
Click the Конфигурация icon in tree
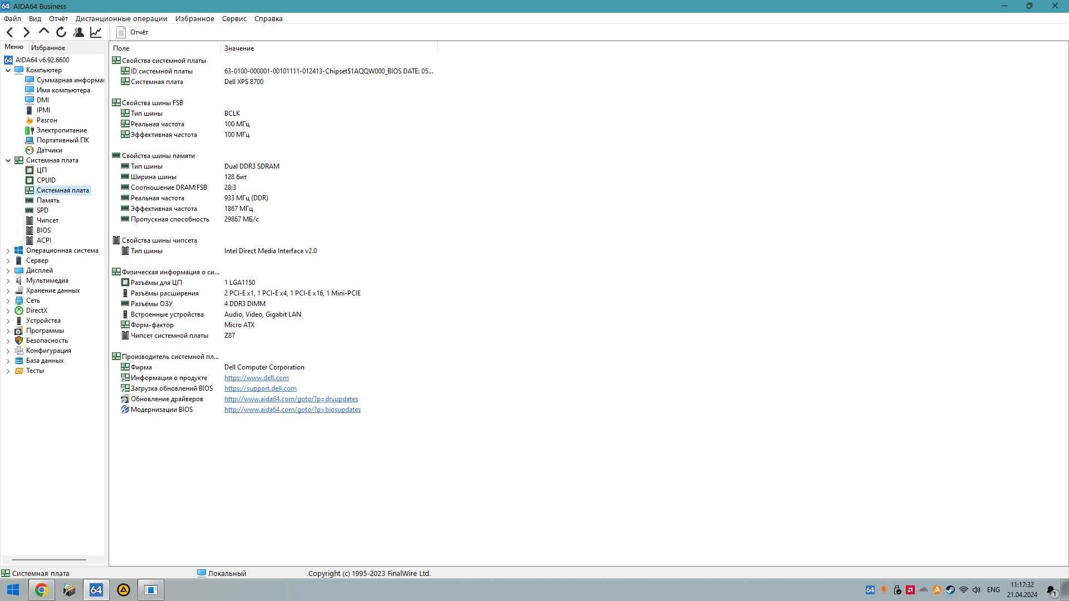point(19,351)
